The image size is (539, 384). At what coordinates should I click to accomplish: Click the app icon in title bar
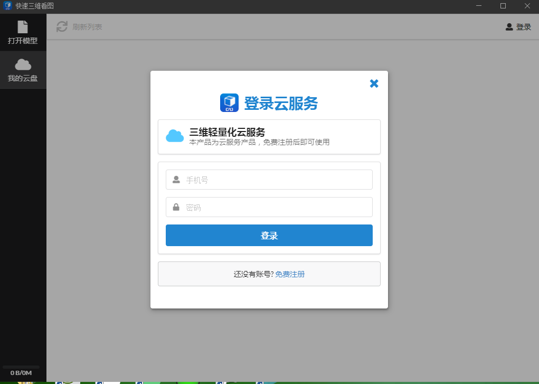pos(7,6)
